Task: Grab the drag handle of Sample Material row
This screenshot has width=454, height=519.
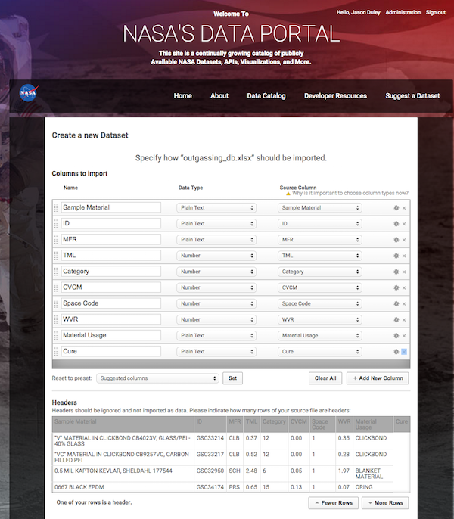Action: (x=56, y=207)
